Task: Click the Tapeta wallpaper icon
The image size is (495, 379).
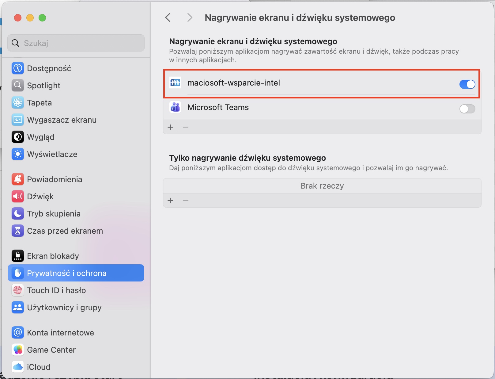Action: pos(18,102)
